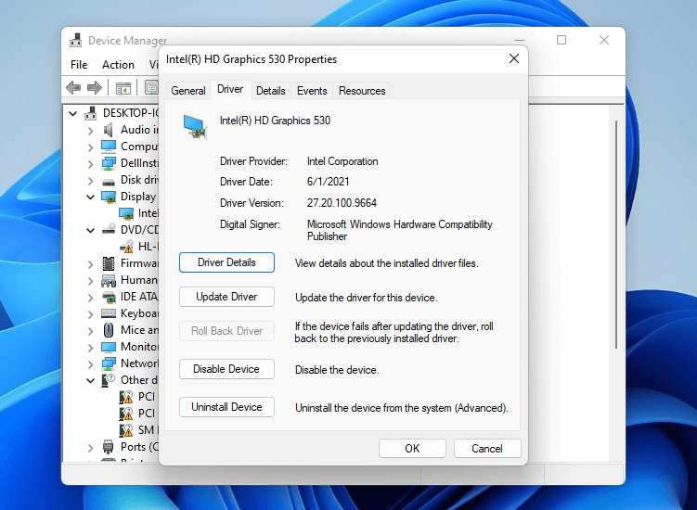The width and height of the screenshot is (697, 510).
Task: Click the Intel Corporation provider text
Action: point(342,161)
